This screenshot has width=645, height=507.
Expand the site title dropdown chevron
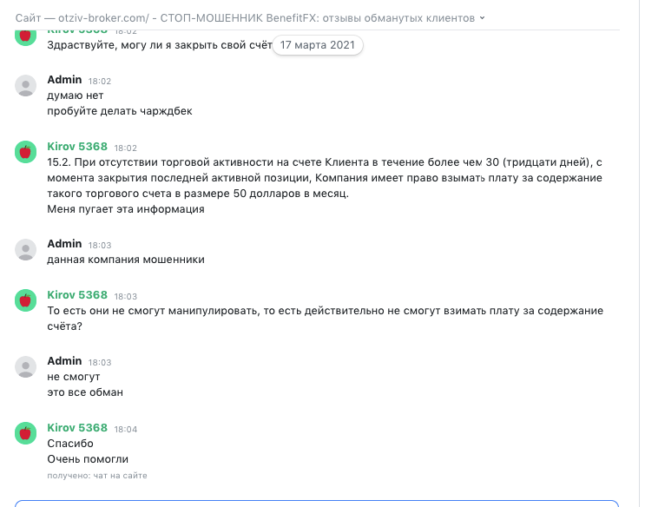(482, 18)
